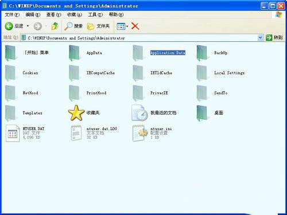Select the NTUSER.DAT file icon
Image resolution: width=287 pixels, height=215 pixels.
[13, 133]
